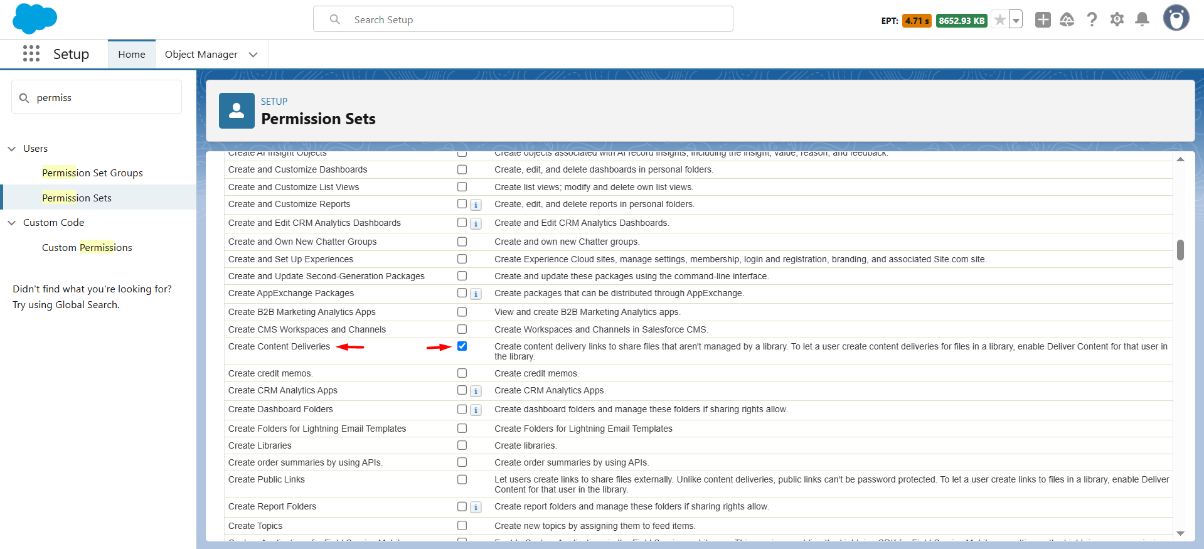Enable Create and Customize Dashboards checkbox
This screenshot has height=549, width=1204.
[462, 169]
